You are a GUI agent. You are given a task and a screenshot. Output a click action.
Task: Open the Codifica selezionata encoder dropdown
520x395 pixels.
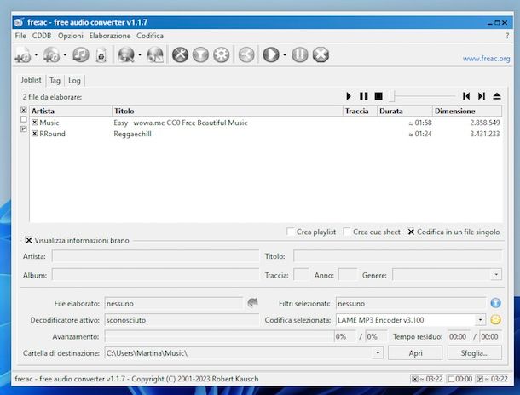(480, 320)
